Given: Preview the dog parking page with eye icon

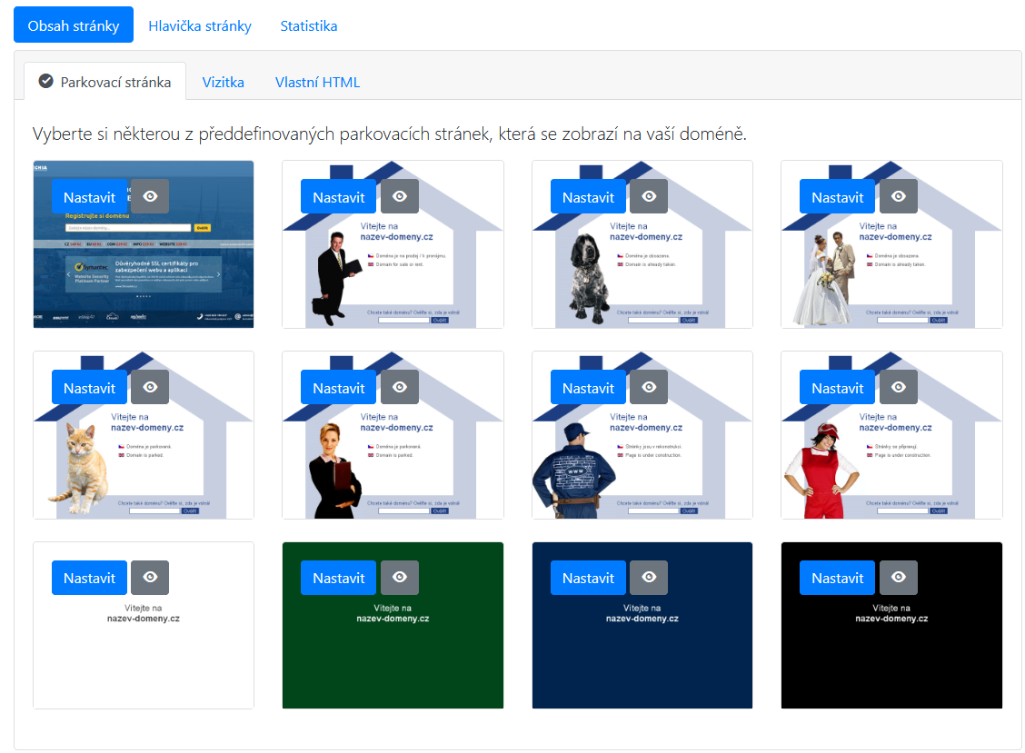Looking at the screenshot, I should 649,197.
